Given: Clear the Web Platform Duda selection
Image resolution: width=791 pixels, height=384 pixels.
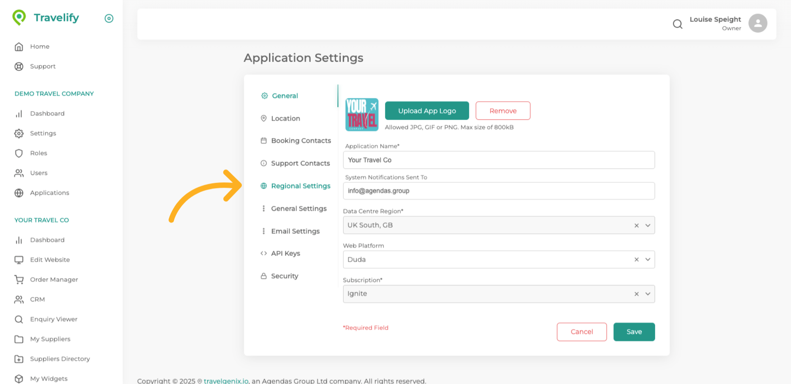Looking at the screenshot, I should [637, 259].
